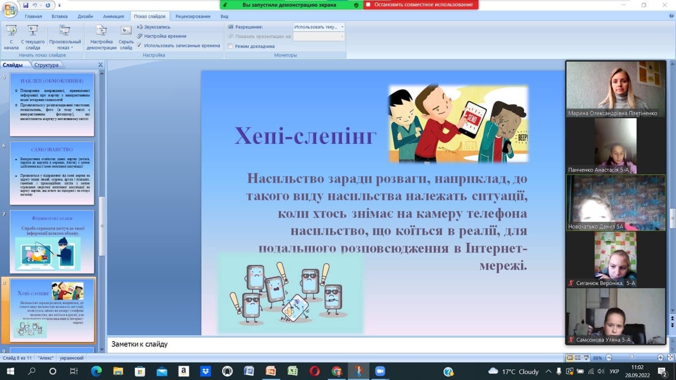The height and width of the screenshot is (380, 676).
Task: Select slide 5 thumbnail НАКЛЕП (ОБМОВЛЯННЯ)
Action: pos(52,104)
